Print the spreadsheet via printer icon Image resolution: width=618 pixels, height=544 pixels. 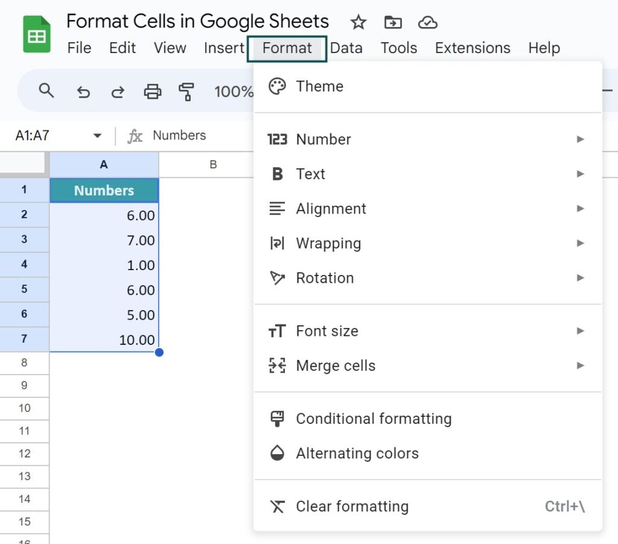153,92
